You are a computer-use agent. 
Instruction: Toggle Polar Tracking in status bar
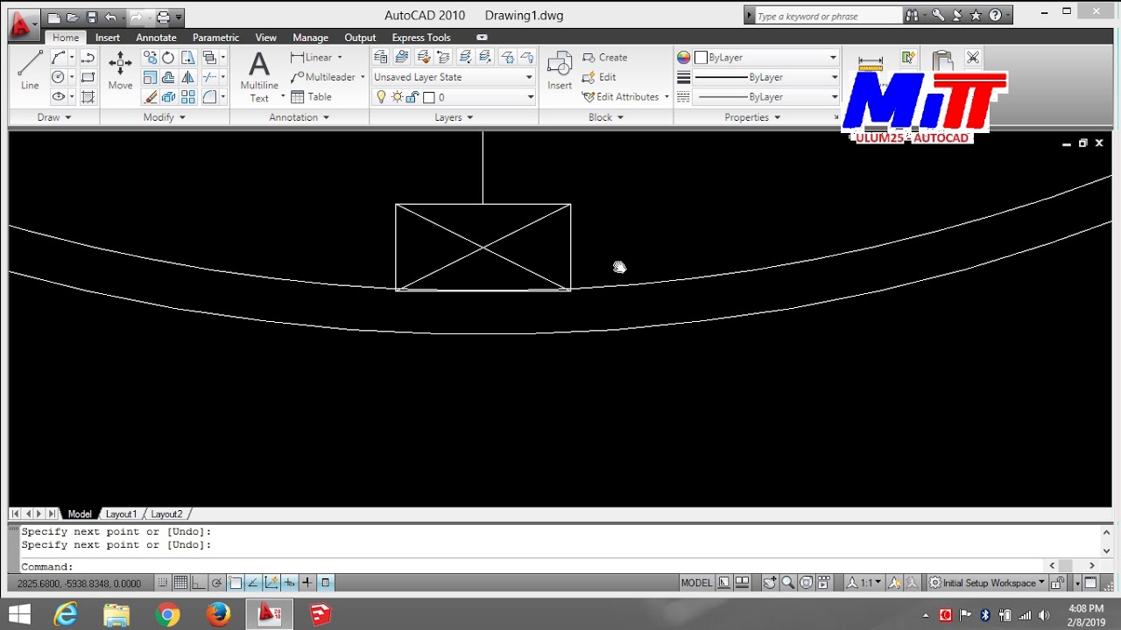[217, 583]
